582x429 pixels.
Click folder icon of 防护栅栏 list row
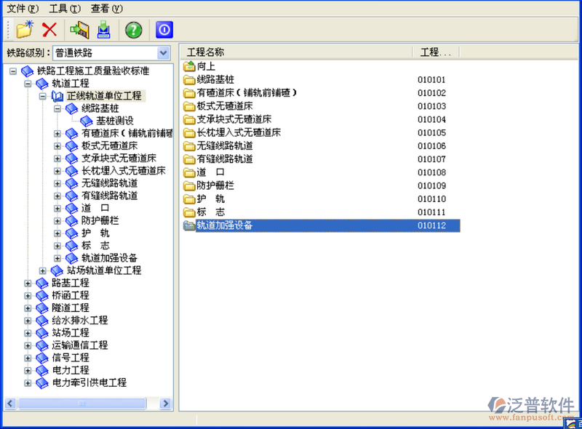pyautogui.click(x=189, y=186)
